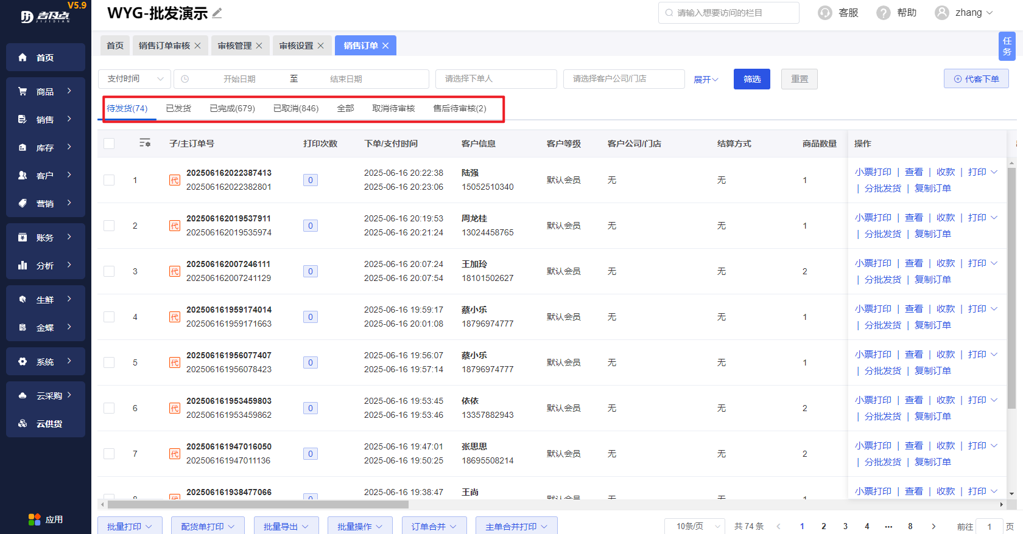Switch to the 销售订单审核 page tab
The height and width of the screenshot is (534, 1023).
tap(164, 46)
